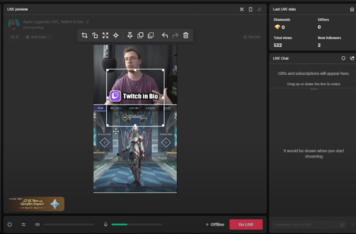Edit the stream title with pencil icon

click(88, 22)
